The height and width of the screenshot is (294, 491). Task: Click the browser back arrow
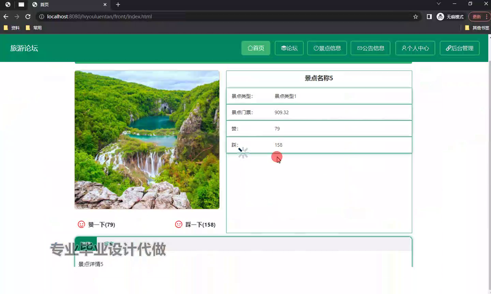tap(6, 16)
